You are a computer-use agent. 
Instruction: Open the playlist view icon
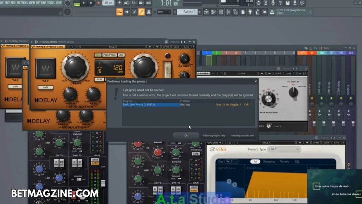coord(206,12)
